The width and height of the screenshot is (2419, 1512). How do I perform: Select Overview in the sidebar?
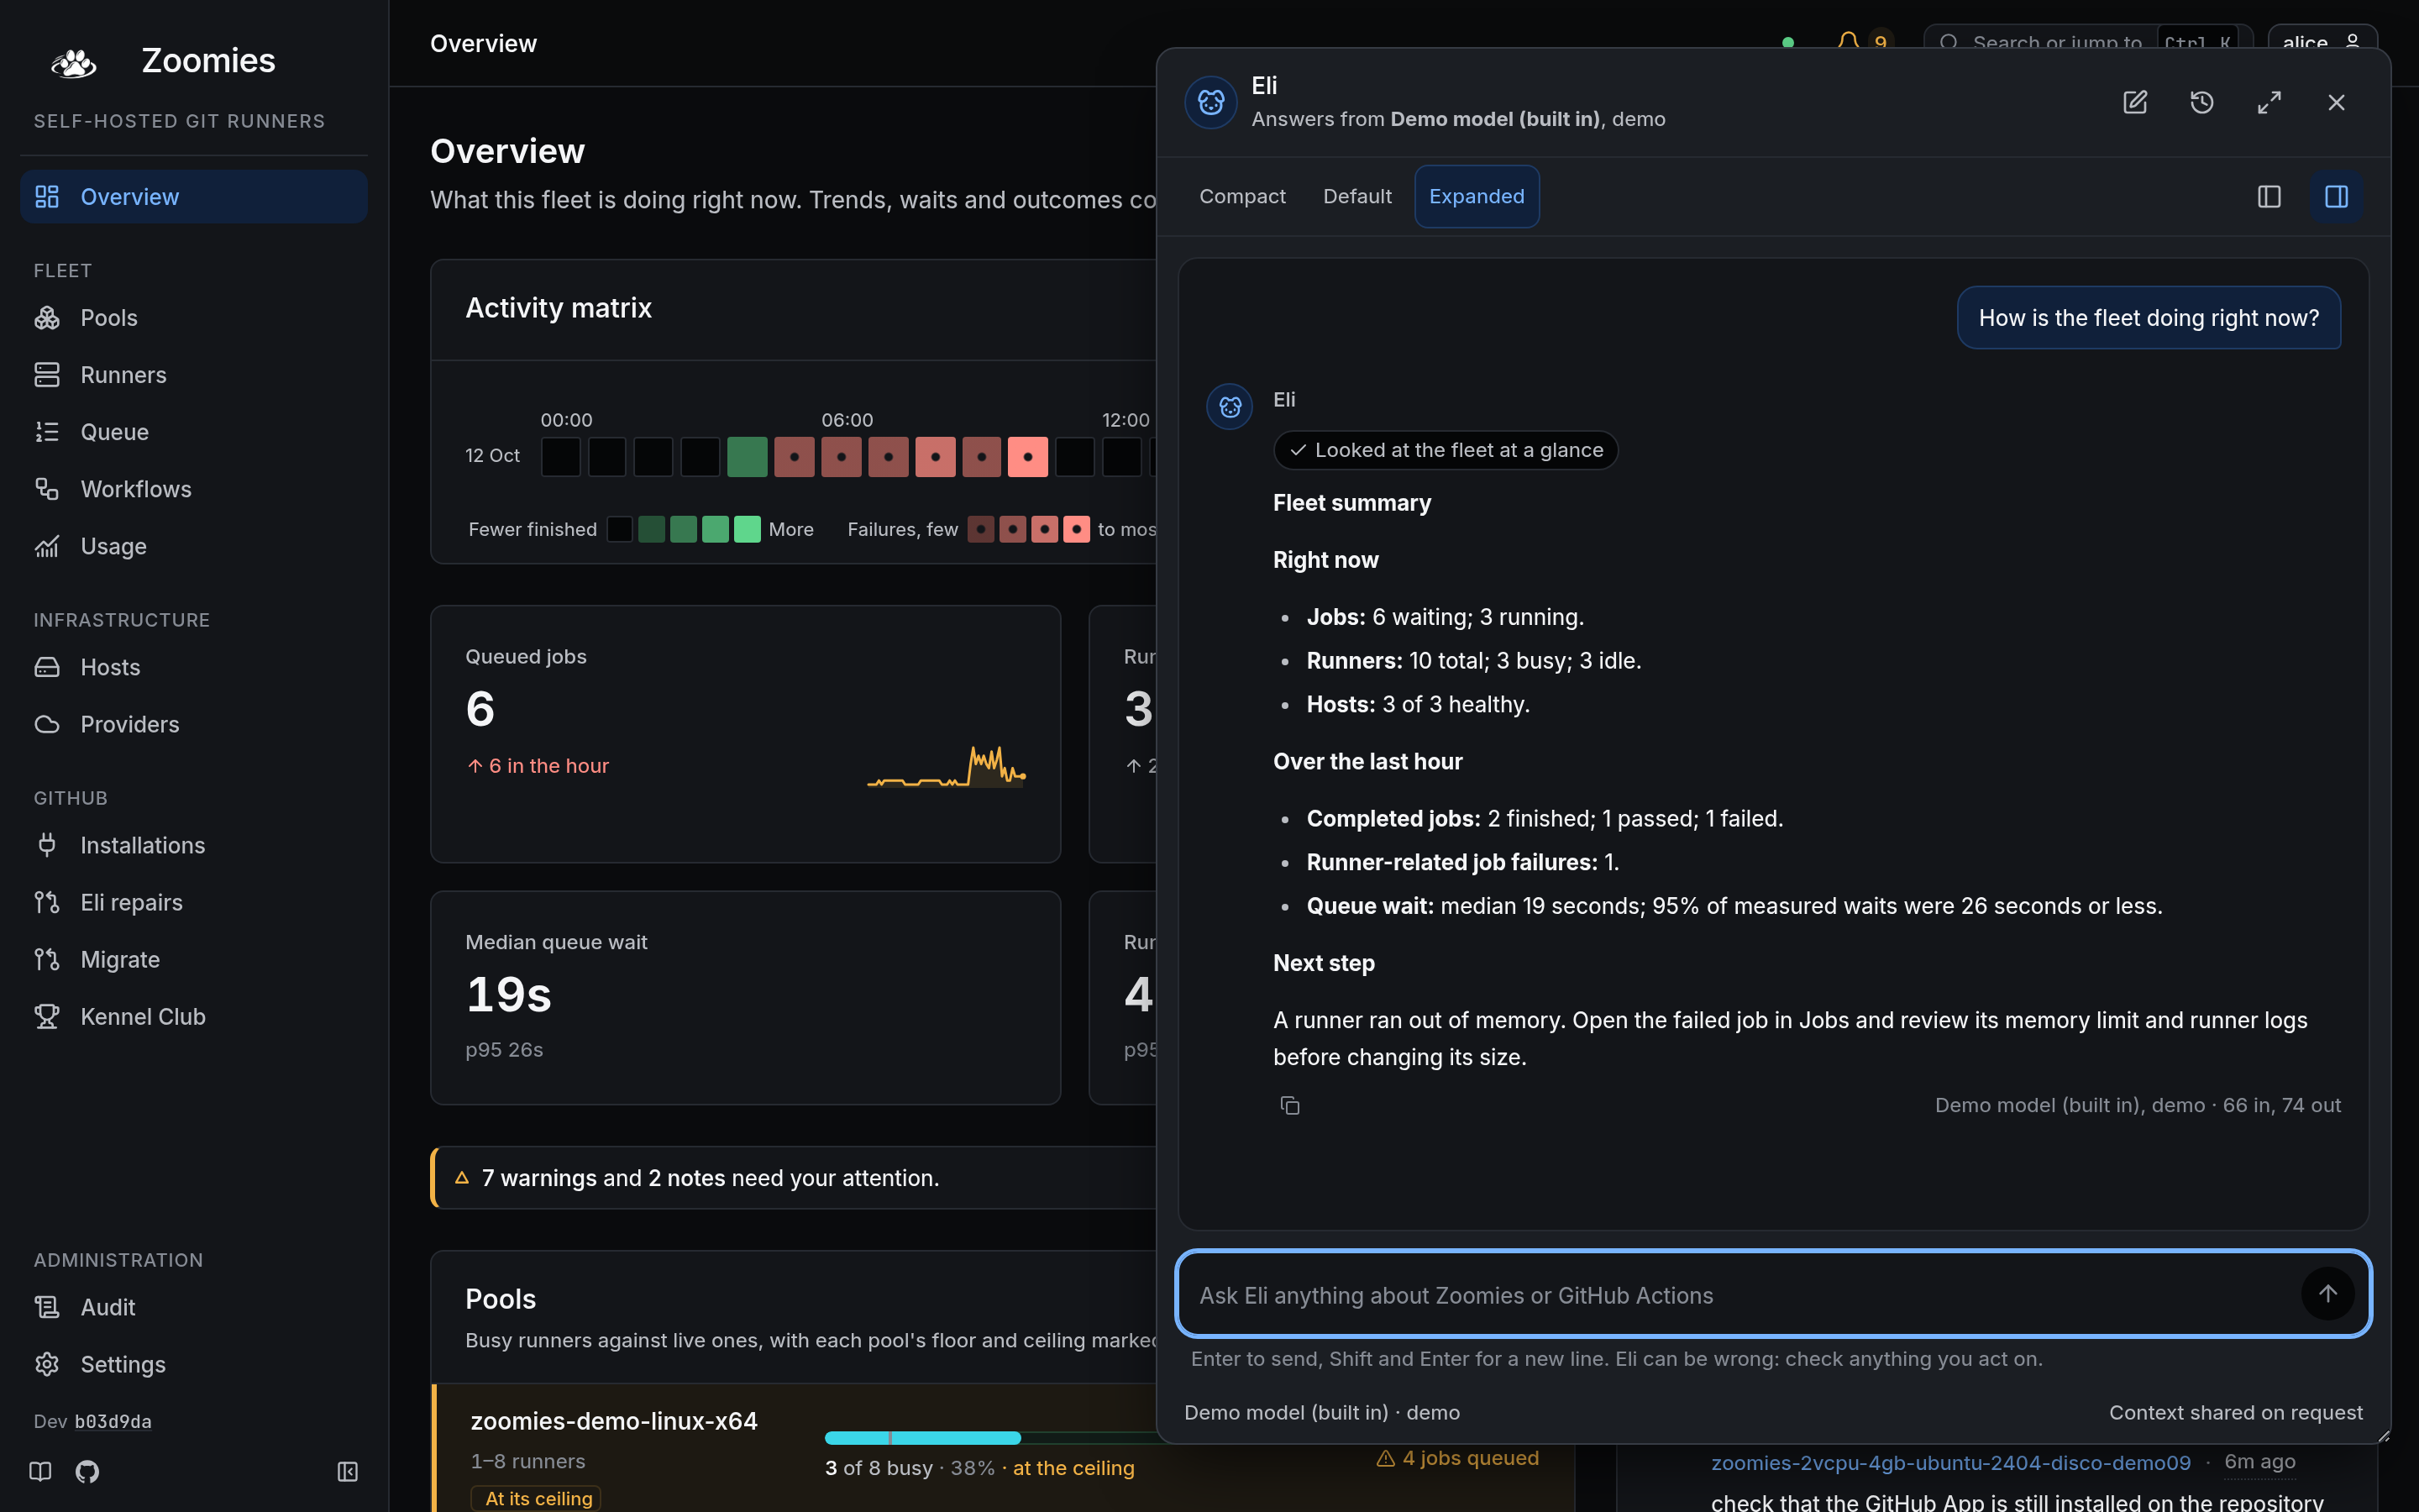coord(193,197)
